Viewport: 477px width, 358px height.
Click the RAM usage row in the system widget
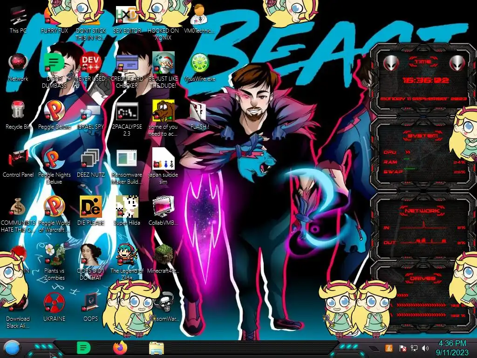click(424, 162)
